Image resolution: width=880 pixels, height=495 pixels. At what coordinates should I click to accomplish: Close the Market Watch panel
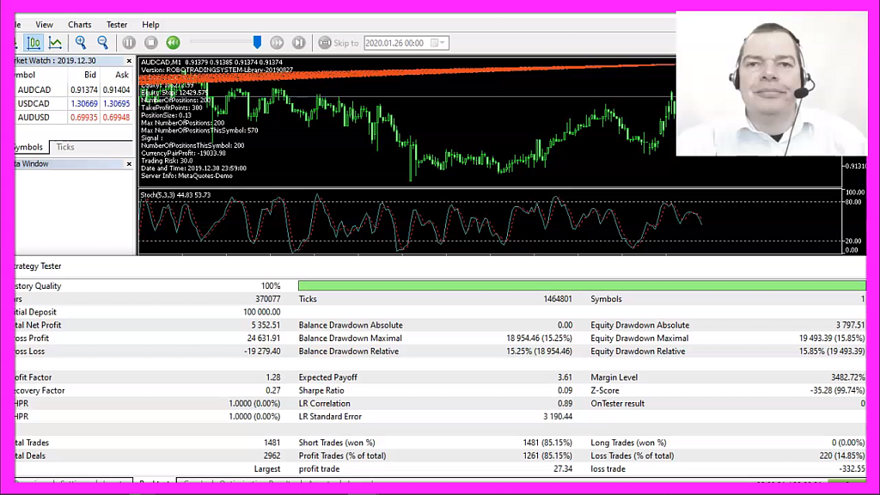(x=129, y=61)
